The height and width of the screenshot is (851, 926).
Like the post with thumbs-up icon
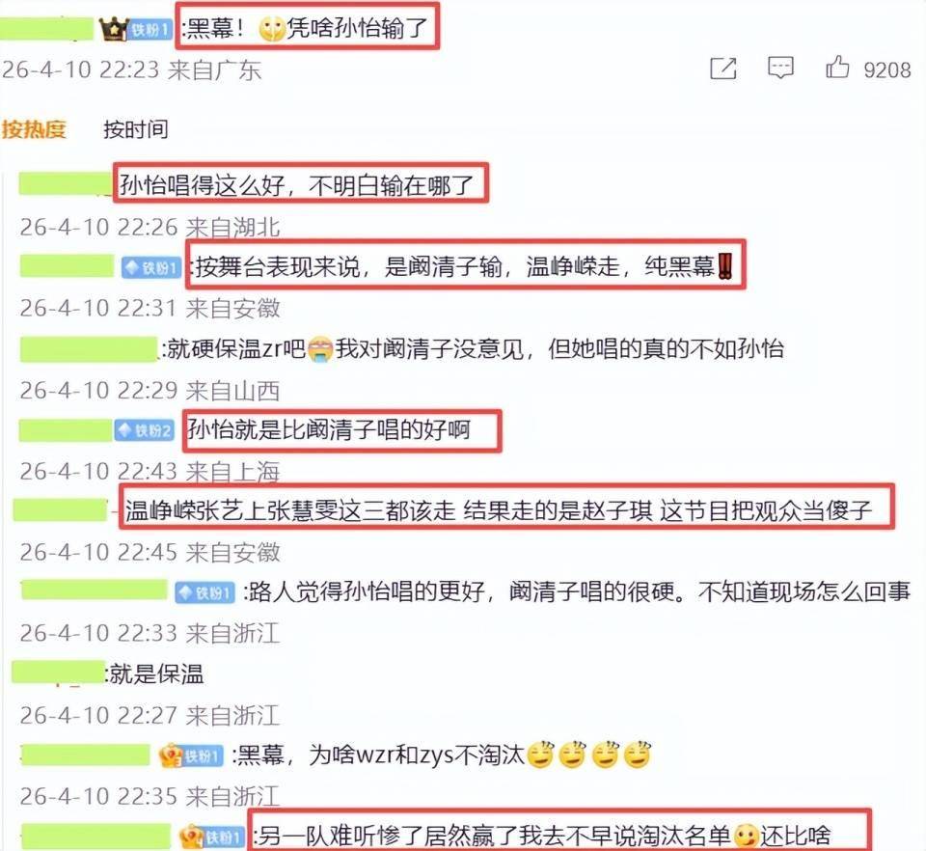pyautogui.click(x=837, y=67)
